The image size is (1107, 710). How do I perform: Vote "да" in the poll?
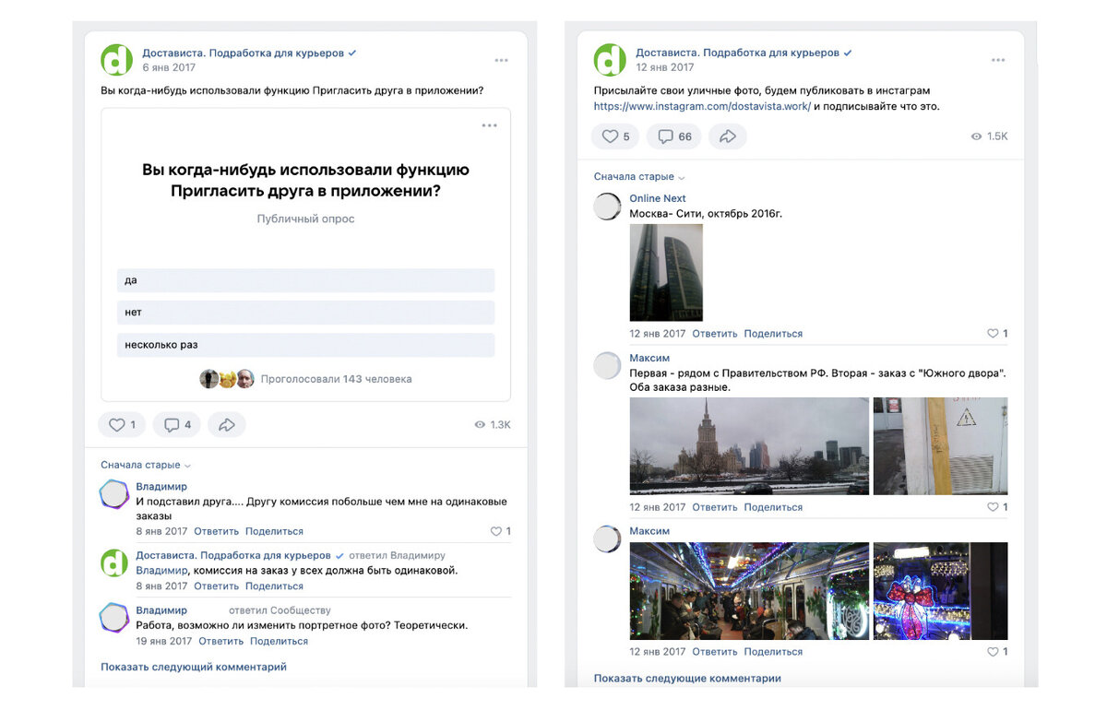click(305, 279)
